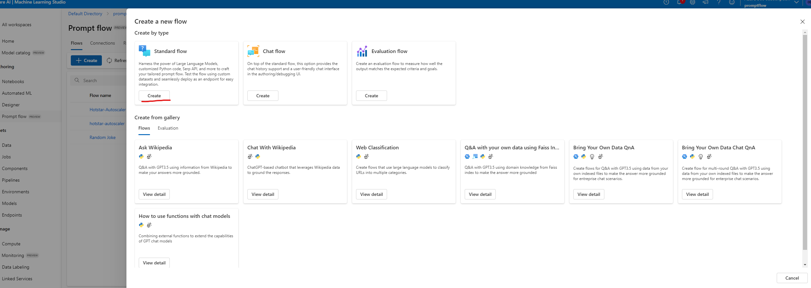
Task: Go to Automated ML in the sidebar
Action: click(17, 93)
